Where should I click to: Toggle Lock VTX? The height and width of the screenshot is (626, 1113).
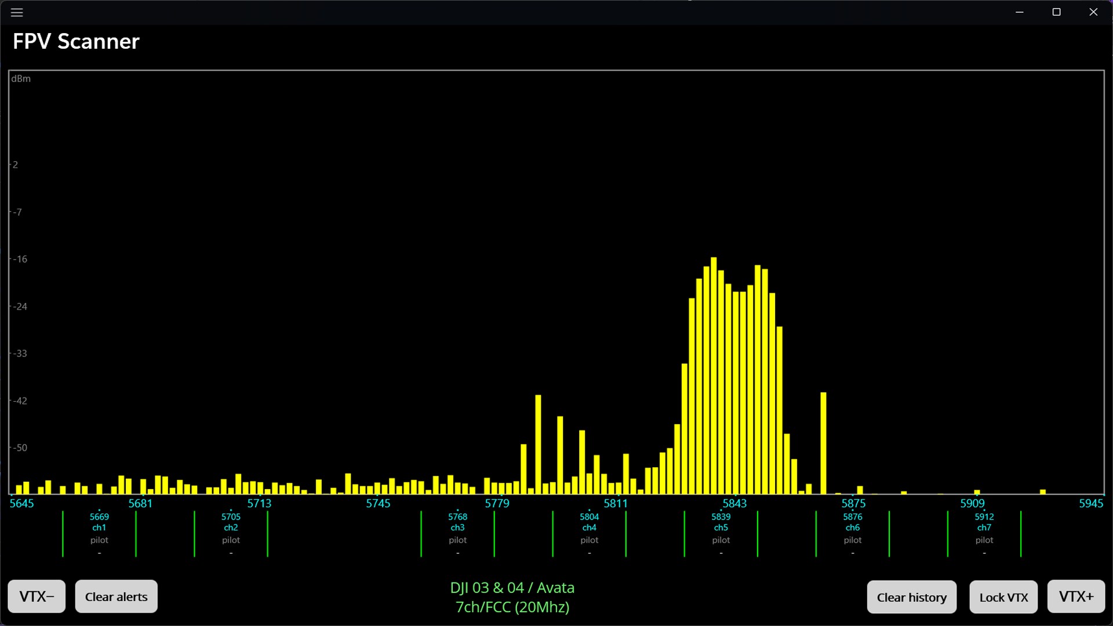click(x=1003, y=597)
